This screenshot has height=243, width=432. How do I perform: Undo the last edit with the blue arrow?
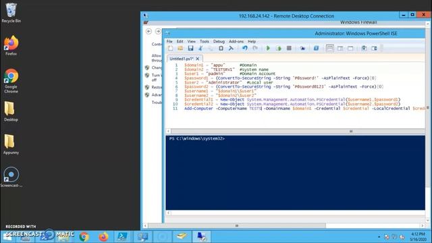(244, 48)
